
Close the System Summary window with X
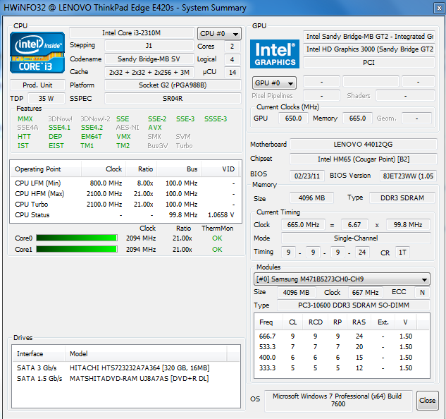pyautogui.click(x=439, y=8)
